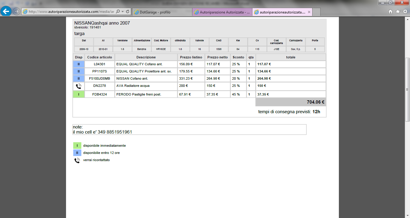Click 'AVA Radiatore acqua' description

(133, 86)
